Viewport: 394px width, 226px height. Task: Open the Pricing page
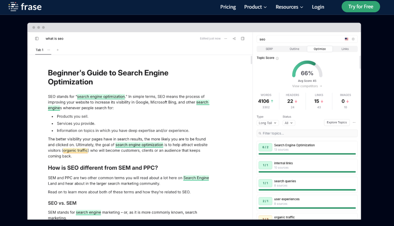(228, 7)
